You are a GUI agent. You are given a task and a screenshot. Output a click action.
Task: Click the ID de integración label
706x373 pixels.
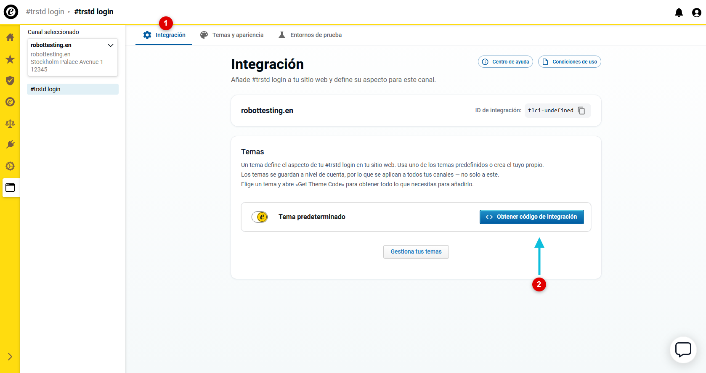[x=498, y=111]
